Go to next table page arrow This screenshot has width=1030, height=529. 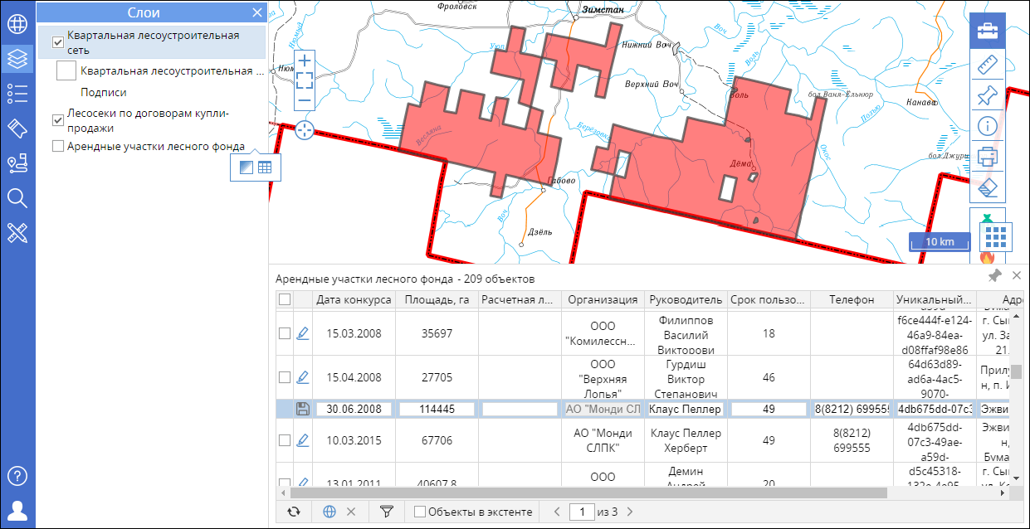[630, 512]
